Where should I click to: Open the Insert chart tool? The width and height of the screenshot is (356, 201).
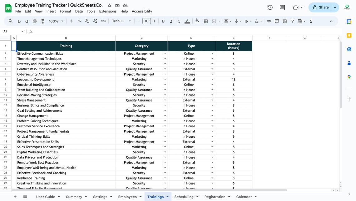pos(284,21)
